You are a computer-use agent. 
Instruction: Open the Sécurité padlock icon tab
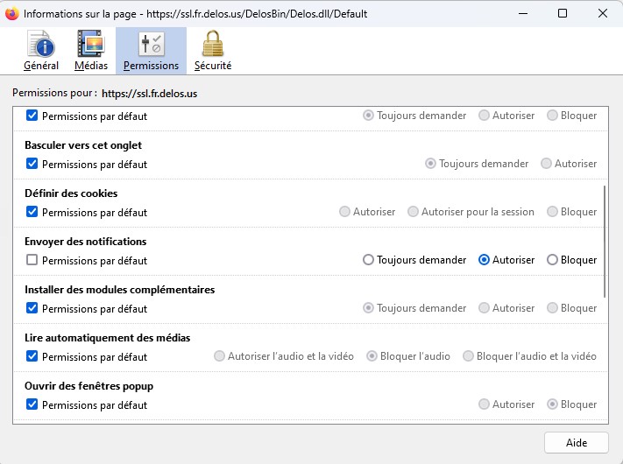point(213,51)
